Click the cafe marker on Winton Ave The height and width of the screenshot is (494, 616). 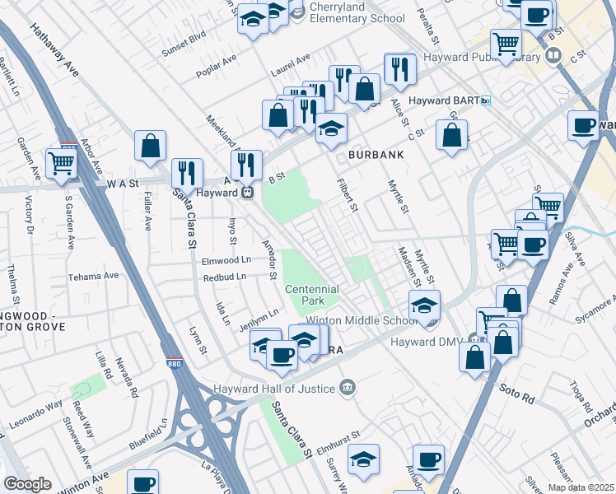click(143, 483)
